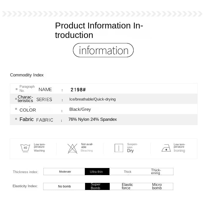This screenshot has height=209, width=203.
Task: Click the bullet square beside Characteristics
Action: pyautogui.click(x=16, y=99)
